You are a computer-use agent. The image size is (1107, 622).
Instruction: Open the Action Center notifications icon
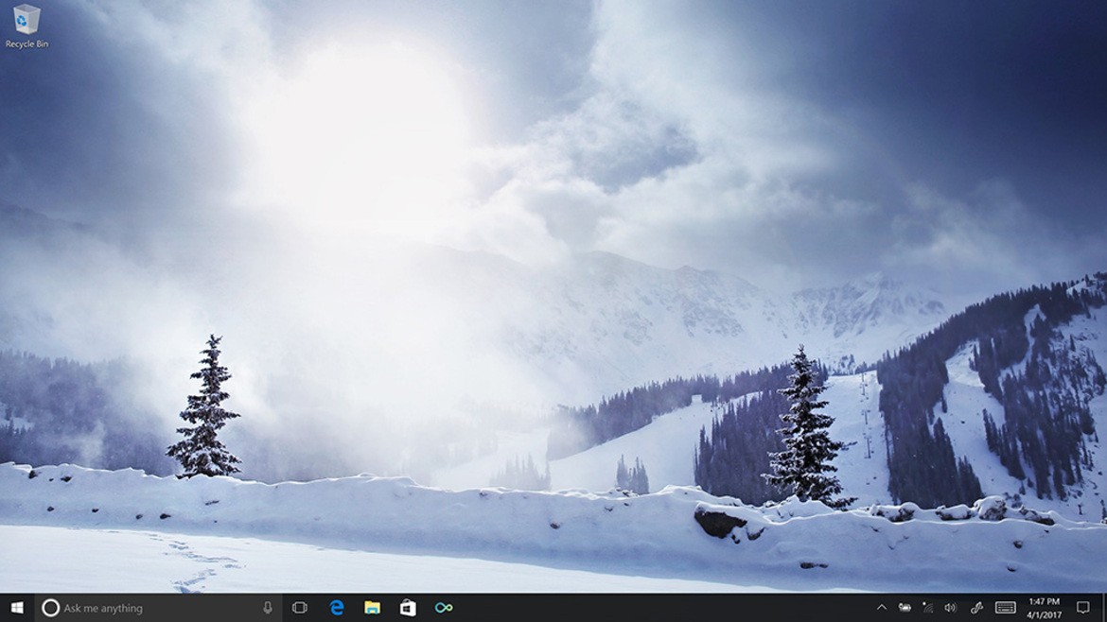point(1083,607)
